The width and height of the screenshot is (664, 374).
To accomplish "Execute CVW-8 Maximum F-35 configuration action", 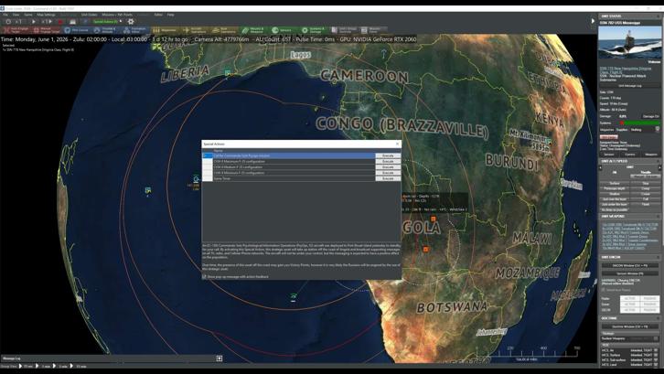I will click(388, 161).
